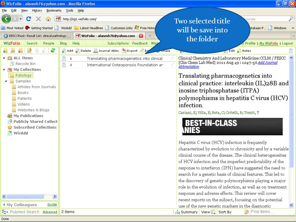Image resolution: width=296 pixels, height=222 pixels.
Task: Select the Articles from Journals folder
Action: [x=34, y=87]
